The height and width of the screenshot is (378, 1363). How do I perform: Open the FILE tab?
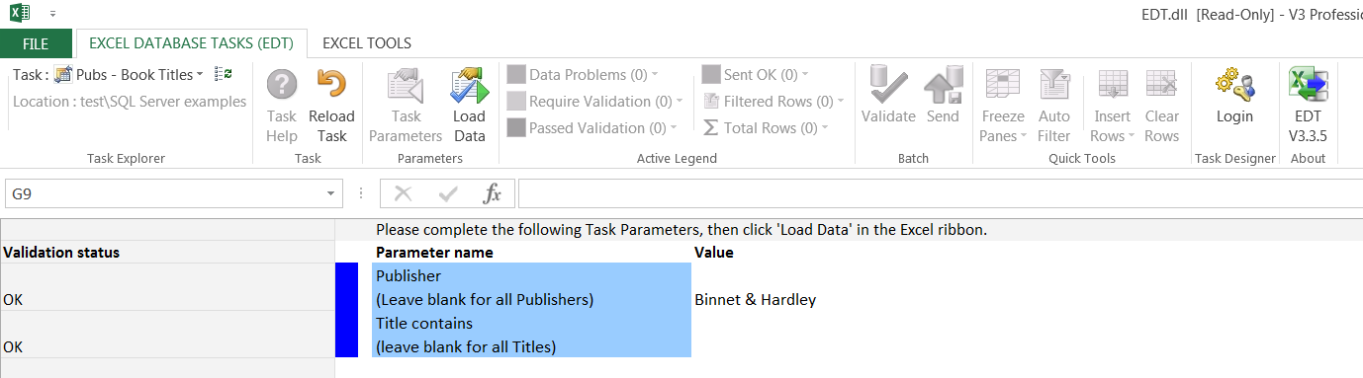click(36, 43)
